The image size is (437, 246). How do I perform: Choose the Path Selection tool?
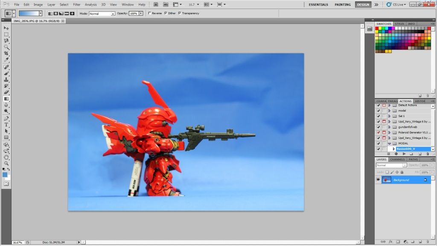(6, 131)
